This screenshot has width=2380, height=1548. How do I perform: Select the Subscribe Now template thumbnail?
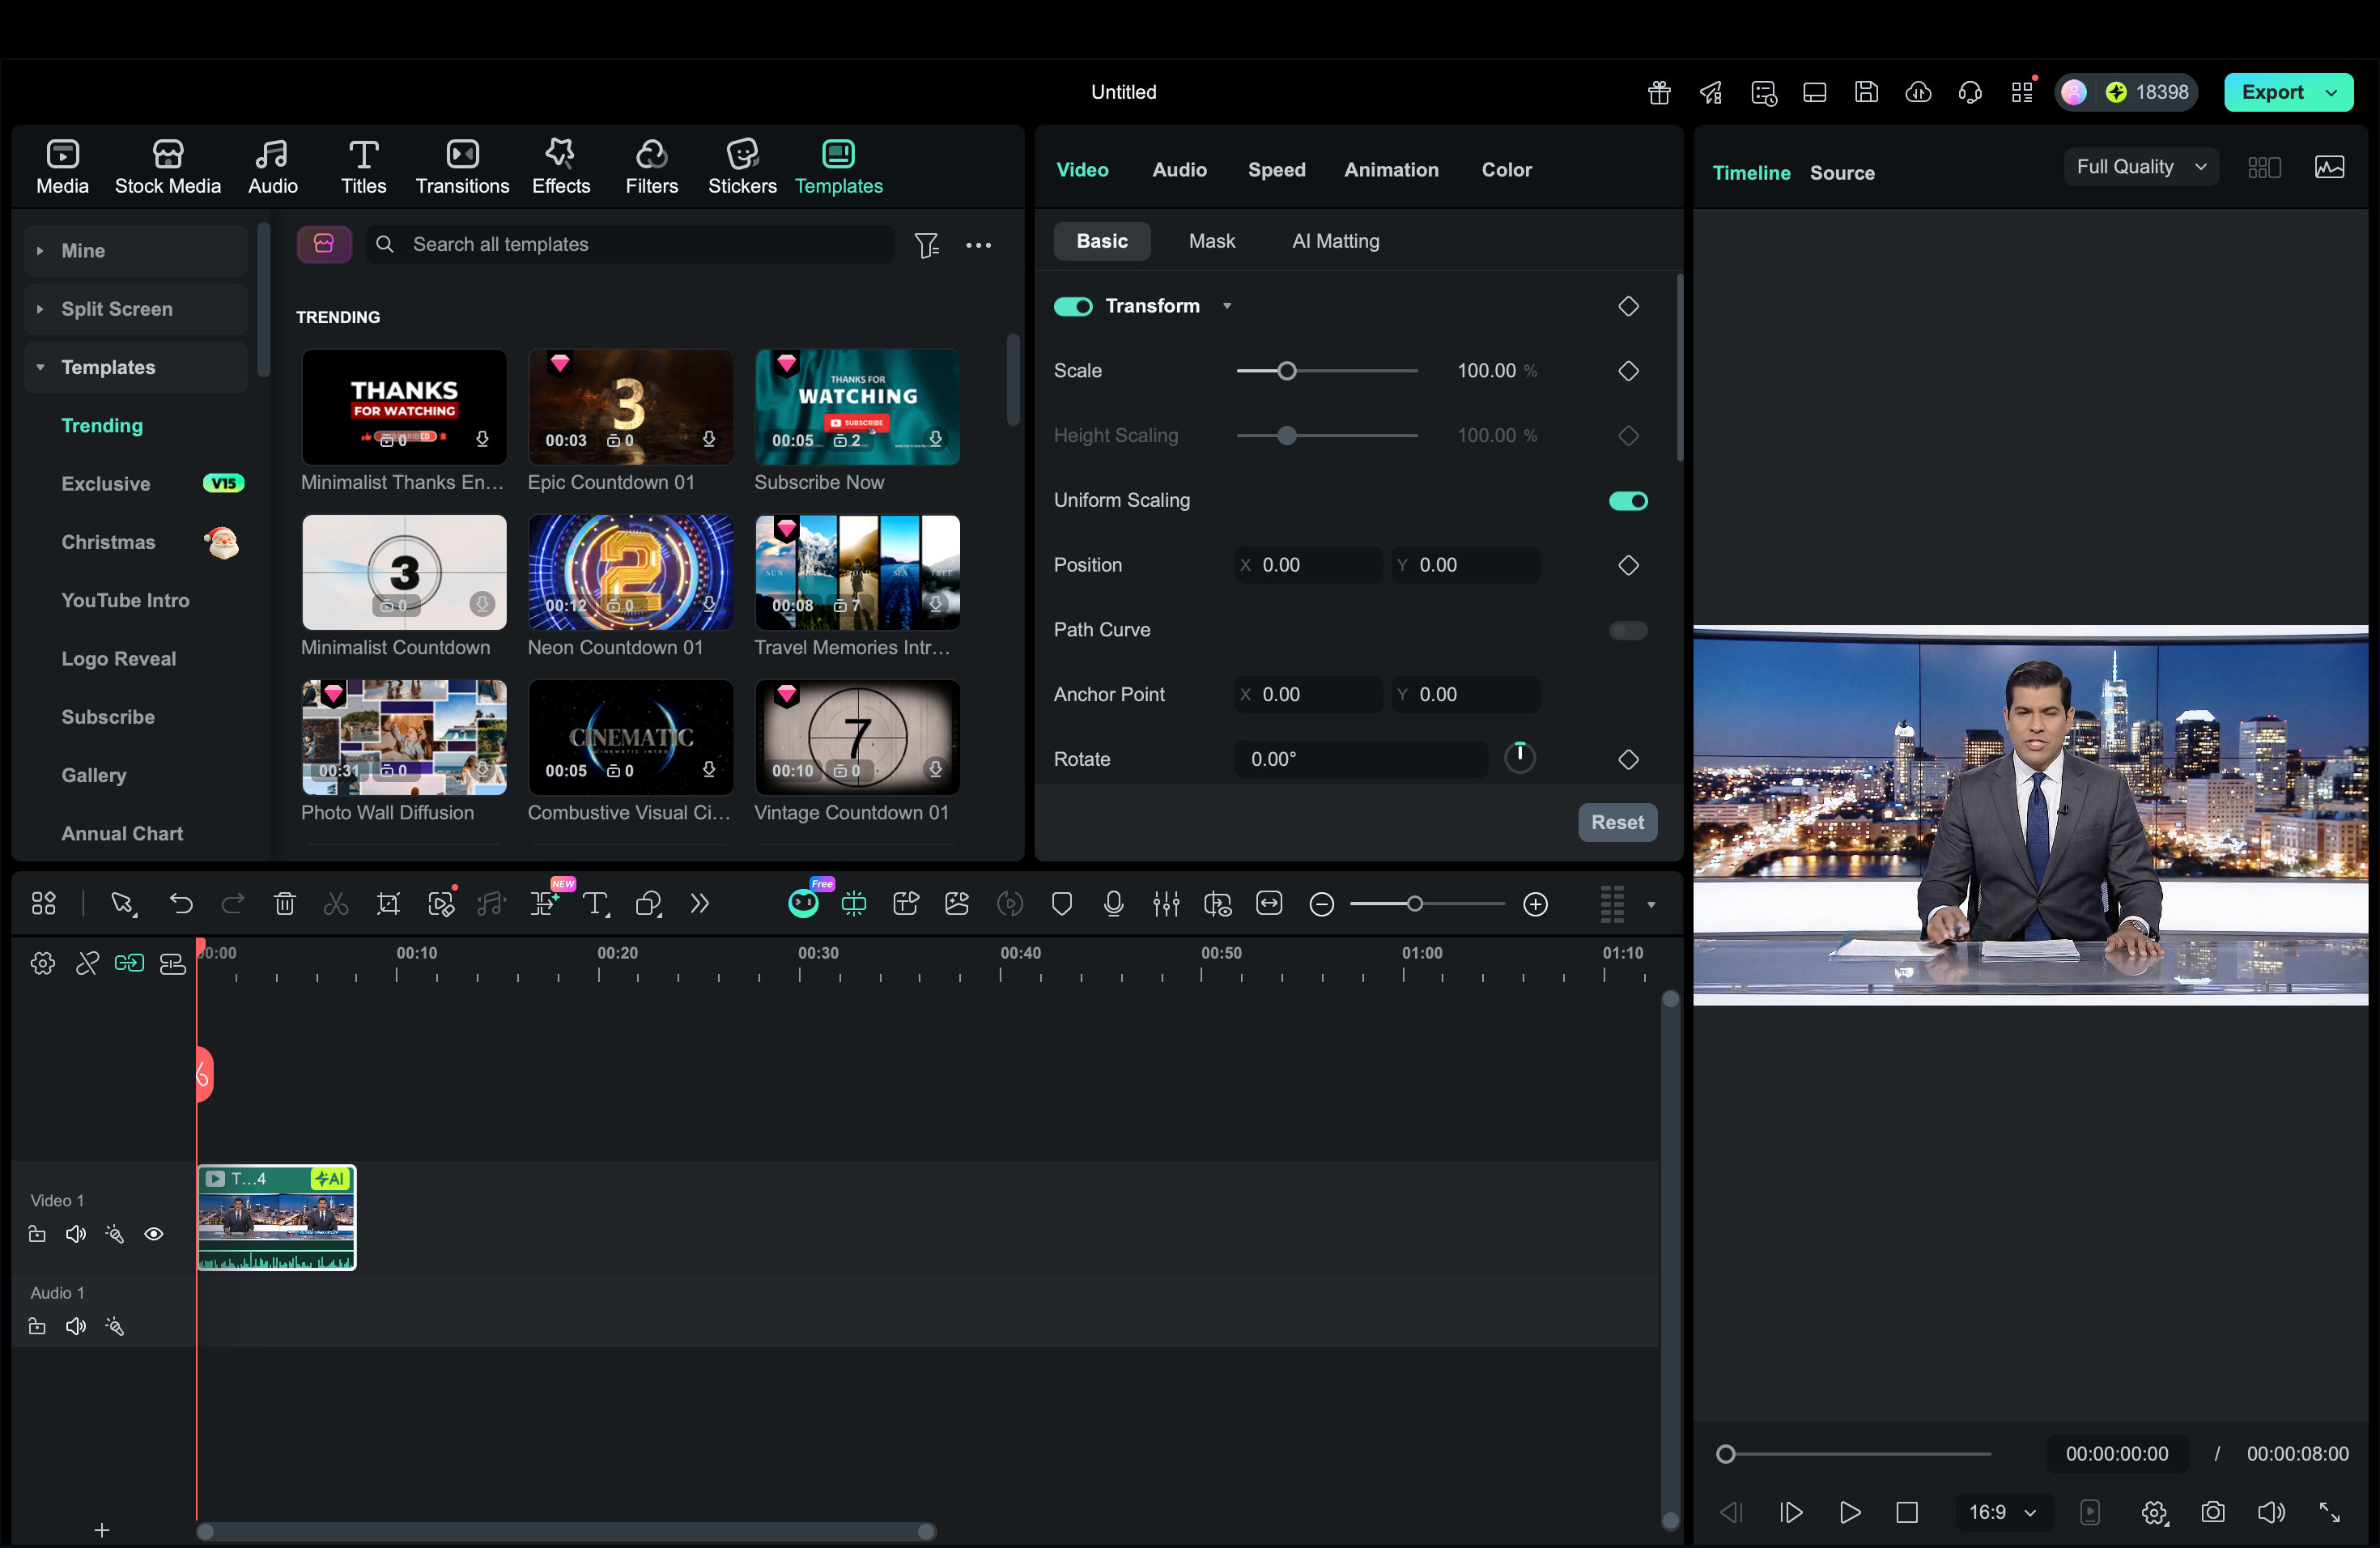tap(856, 407)
